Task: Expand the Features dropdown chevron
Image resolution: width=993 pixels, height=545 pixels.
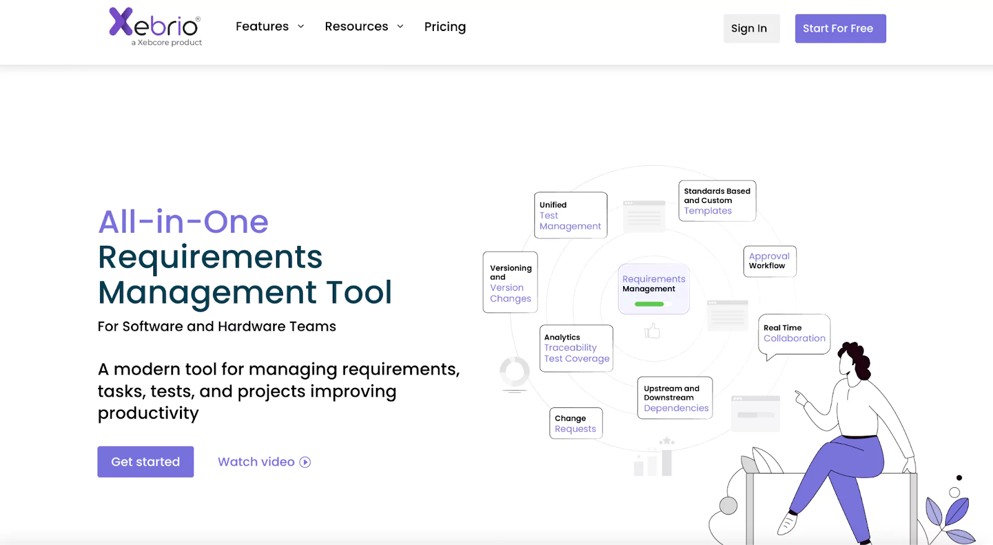Action: 301,27
